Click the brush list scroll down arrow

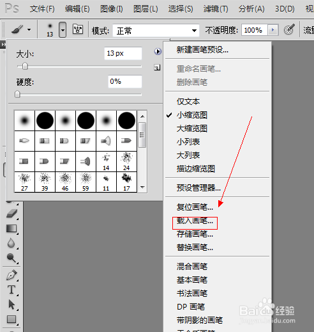coord(142,187)
